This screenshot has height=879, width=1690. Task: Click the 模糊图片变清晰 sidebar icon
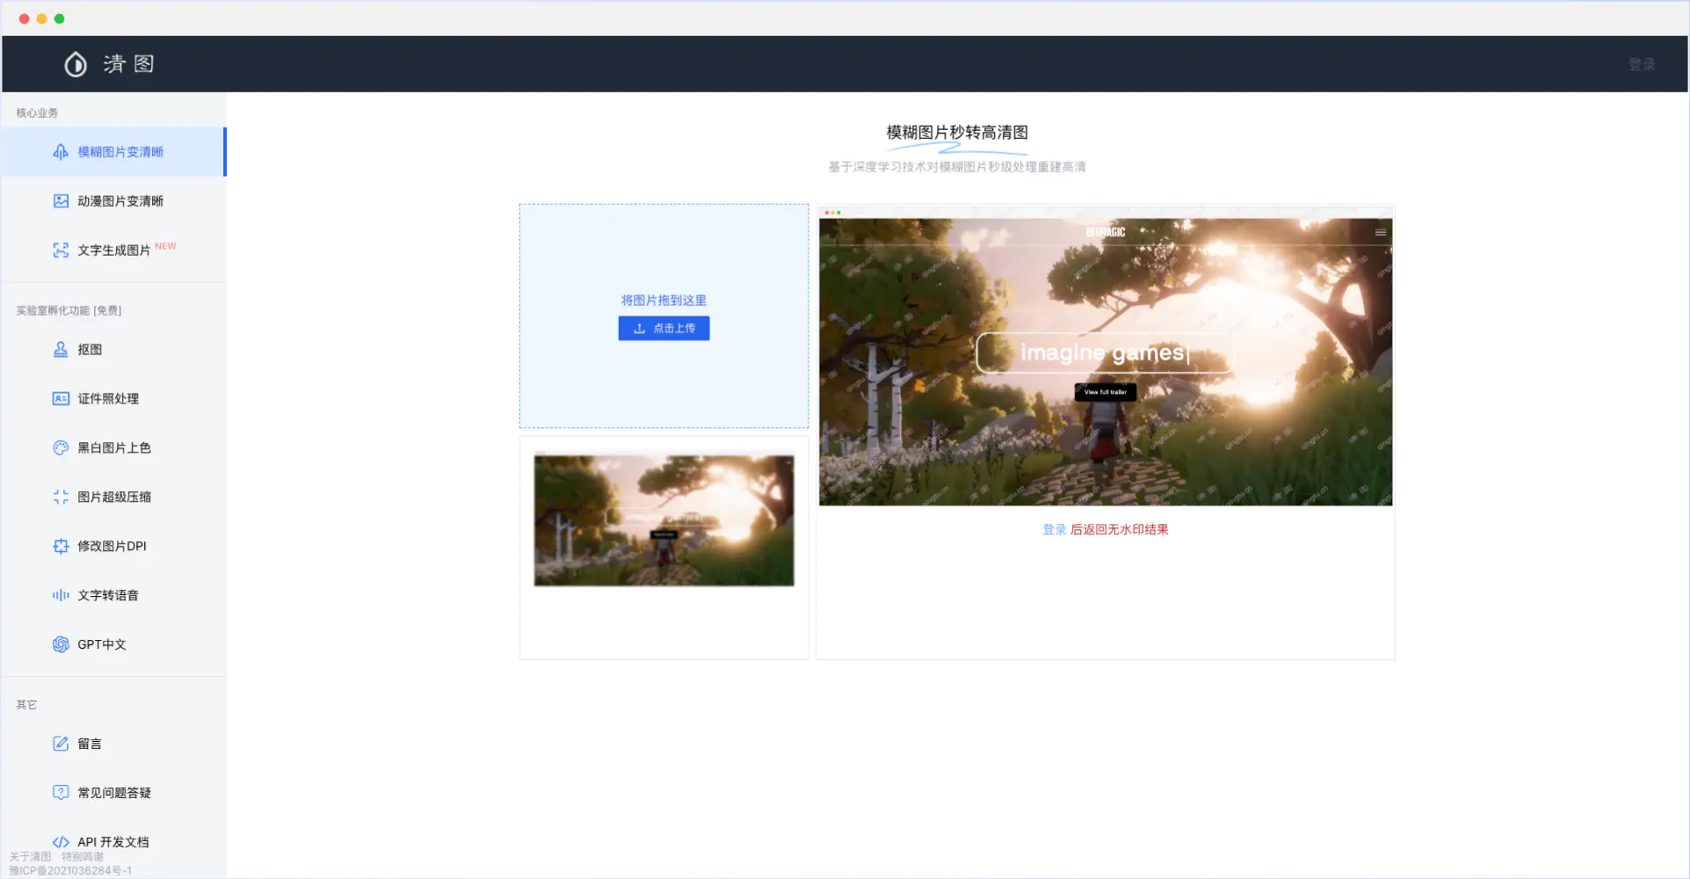[x=61, y=152]
